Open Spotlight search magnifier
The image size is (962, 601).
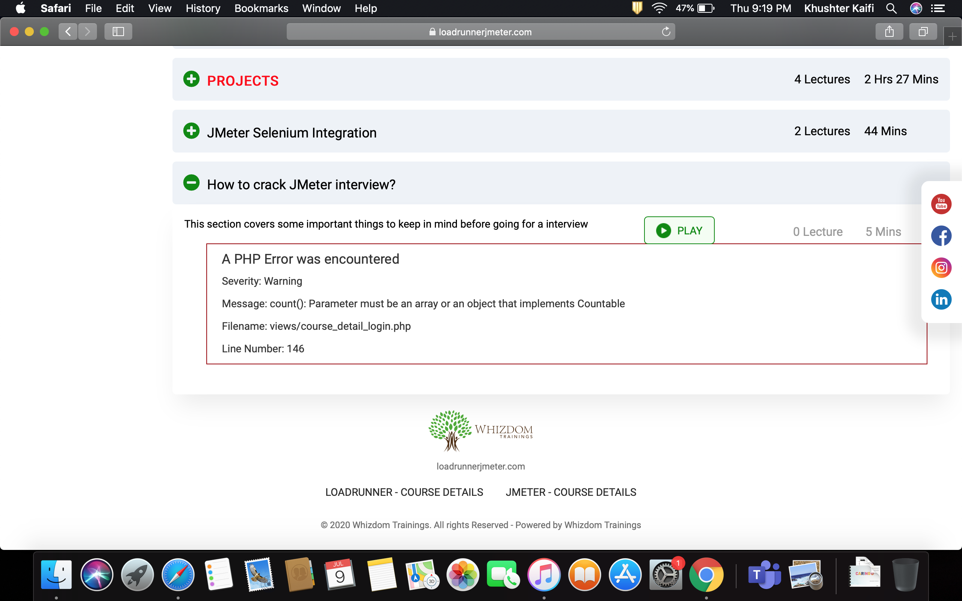pyautogui.click(x=891, y=8)
